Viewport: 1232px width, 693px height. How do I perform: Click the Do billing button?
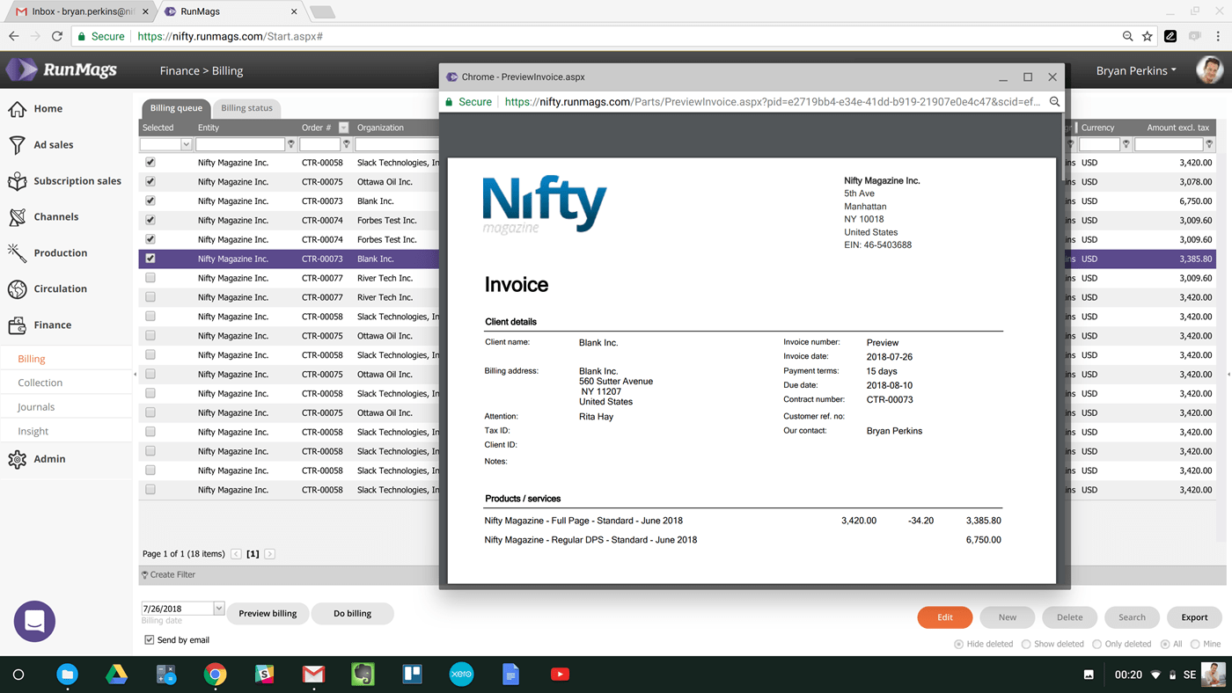(x=352, y=614)
